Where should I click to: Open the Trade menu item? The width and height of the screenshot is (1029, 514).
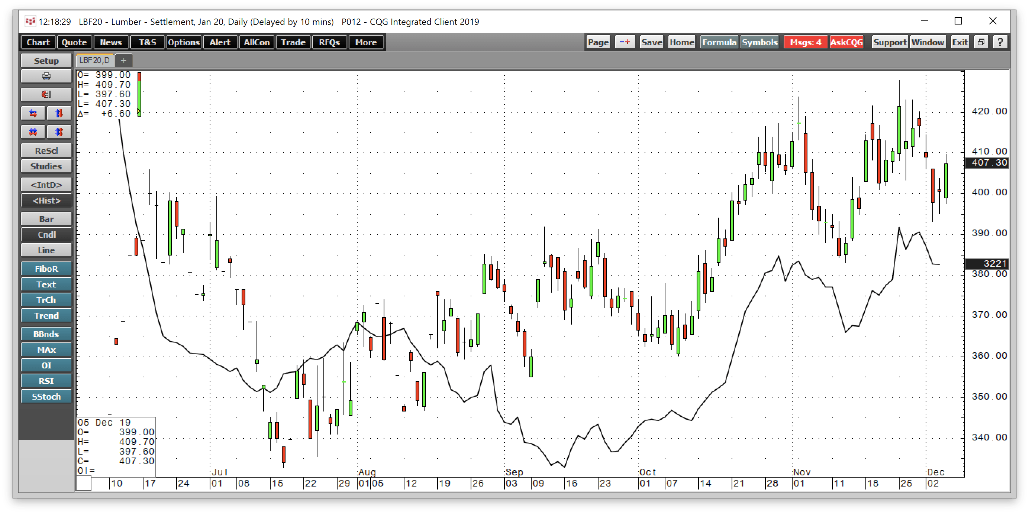pyautogui.click(x=293, y=42)
